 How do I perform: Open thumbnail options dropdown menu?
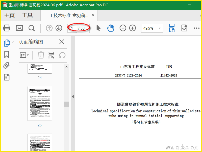pos(24,55)
